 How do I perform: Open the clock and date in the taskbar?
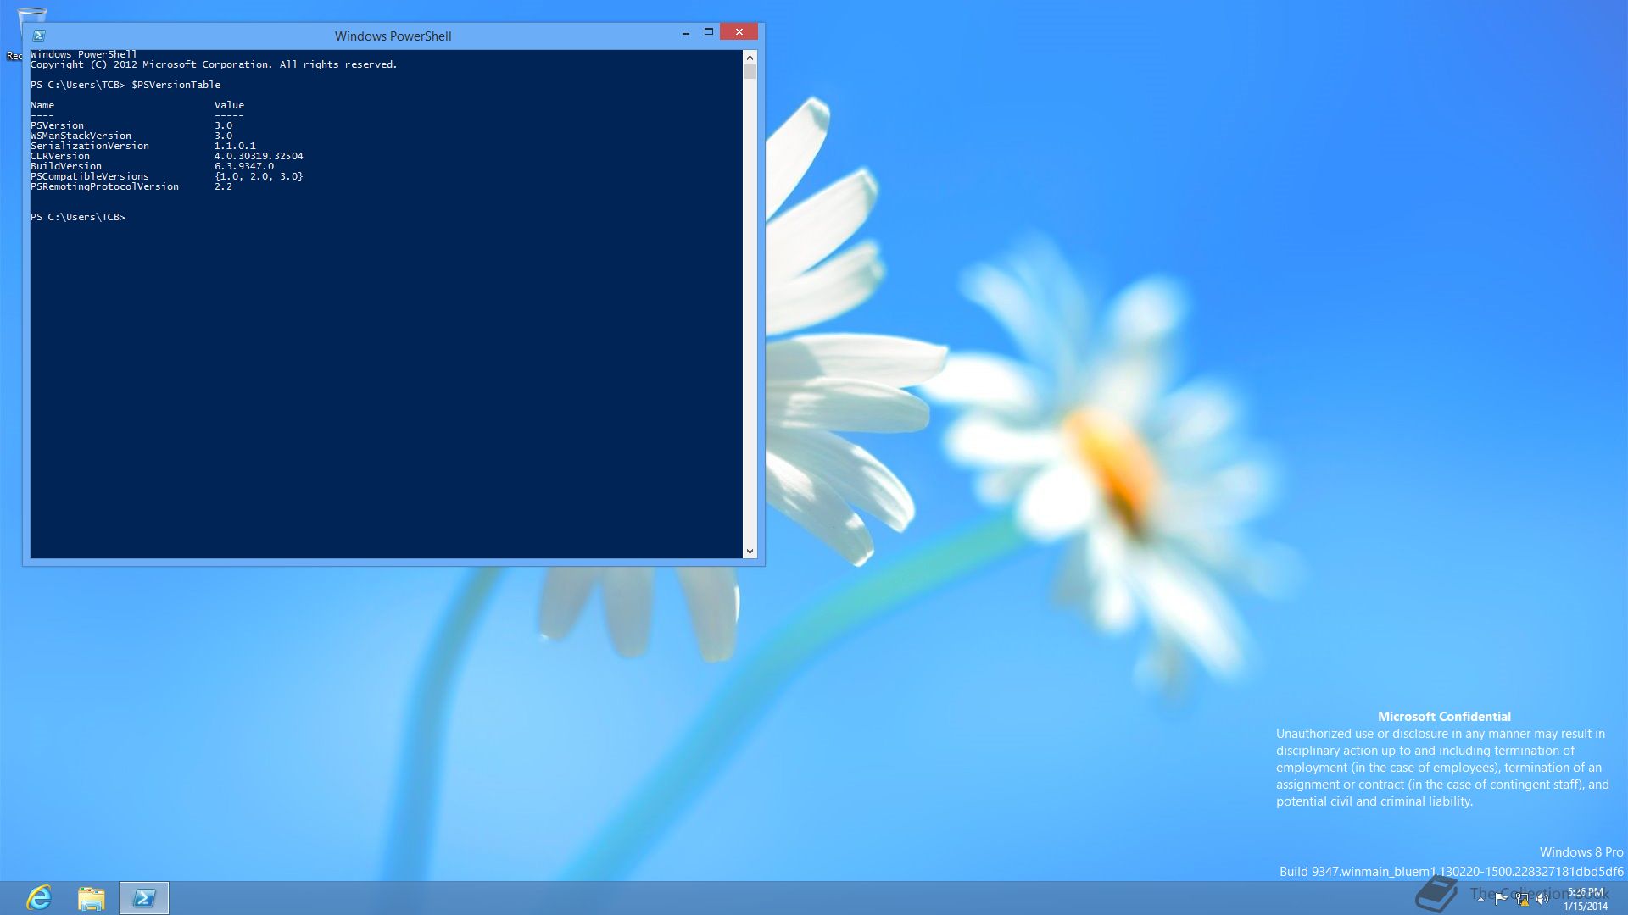pos(1585,899)
